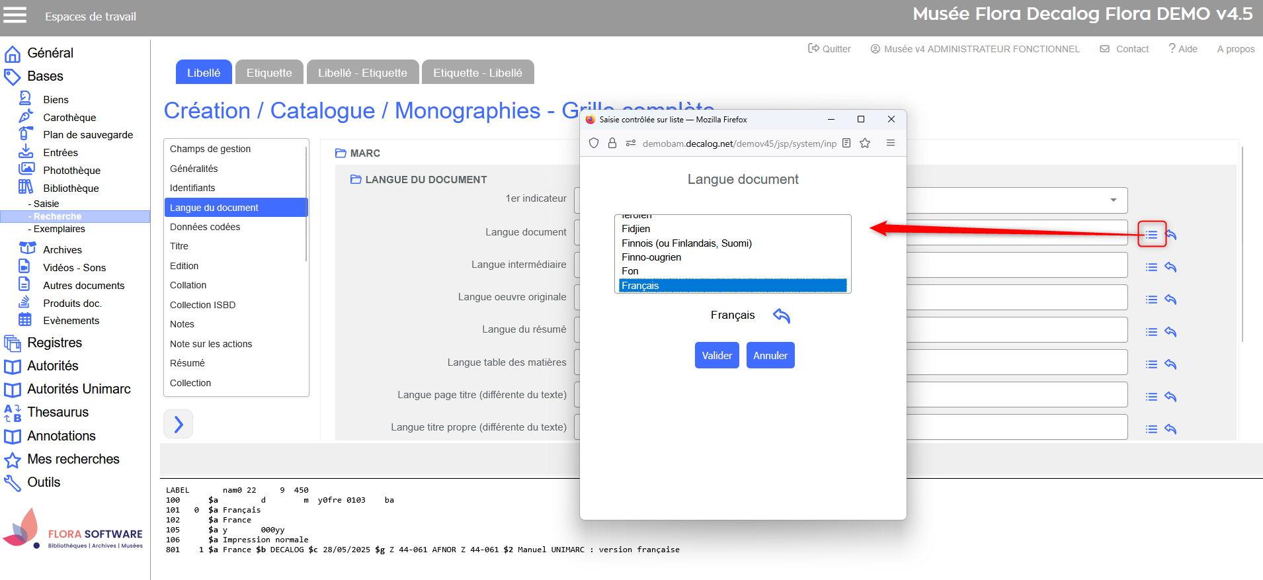
Task: Select Données codées in the section list
Action: (x=205, y=227)
